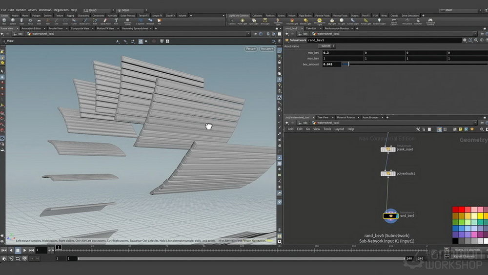Add a Sky Light from shelf

pos(332,21)
